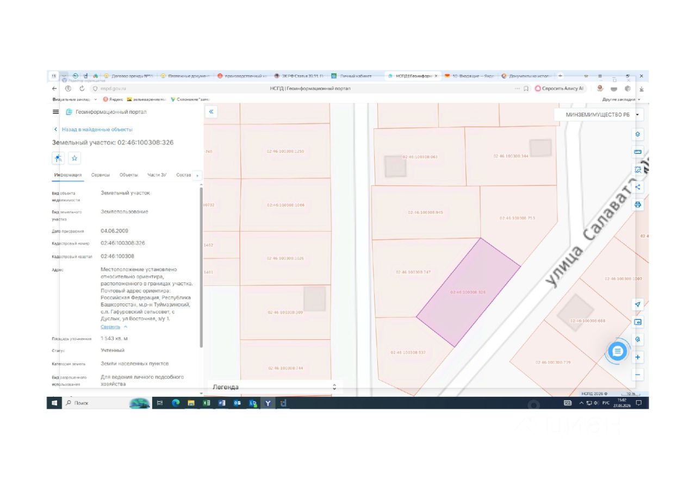Image resolution: width=696 pixels, height=492 pixels.
Task: Activate the area search tool on map
Action: pos(638,170)
